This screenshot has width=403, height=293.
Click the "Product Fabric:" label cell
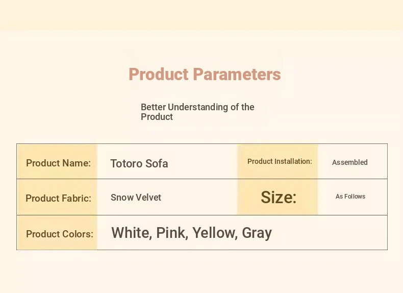pyautogui.click(x=58, y=198)
